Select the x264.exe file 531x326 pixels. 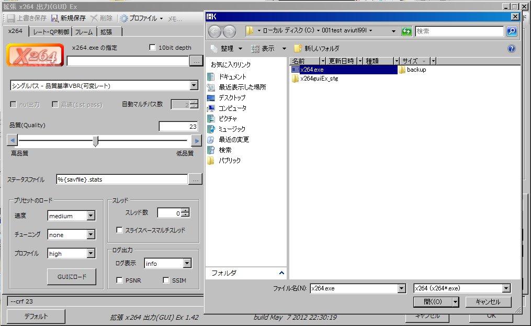click(x=344, y=70)
